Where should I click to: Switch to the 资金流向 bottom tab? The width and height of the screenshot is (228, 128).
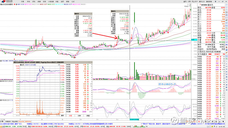click(x=15, y=121)
